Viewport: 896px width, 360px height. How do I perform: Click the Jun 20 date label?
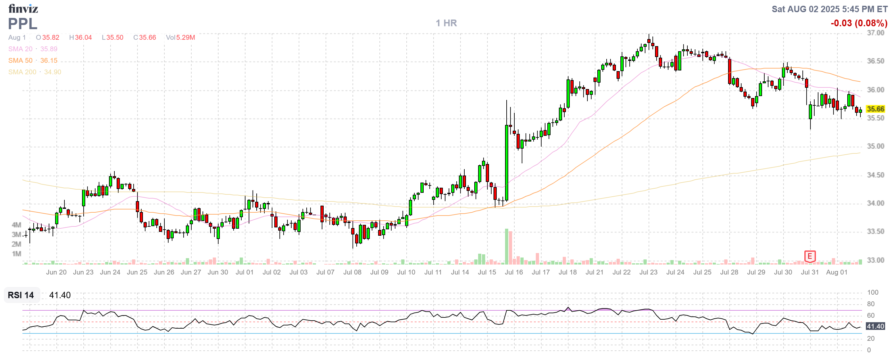coord(56,272)
